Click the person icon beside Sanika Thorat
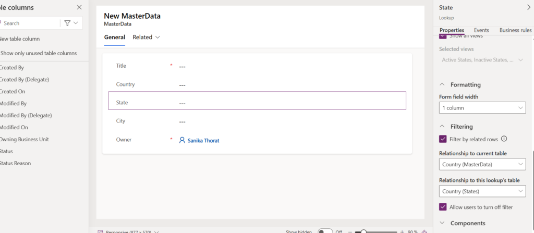The width and height of the screenshot is (534, 233). 182,140
